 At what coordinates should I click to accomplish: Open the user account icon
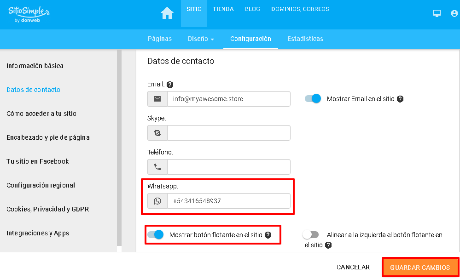tap(454, 13)
